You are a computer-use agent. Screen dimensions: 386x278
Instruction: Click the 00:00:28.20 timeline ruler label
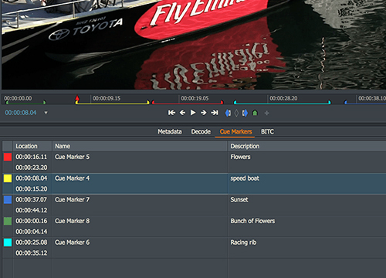(283, 98)
